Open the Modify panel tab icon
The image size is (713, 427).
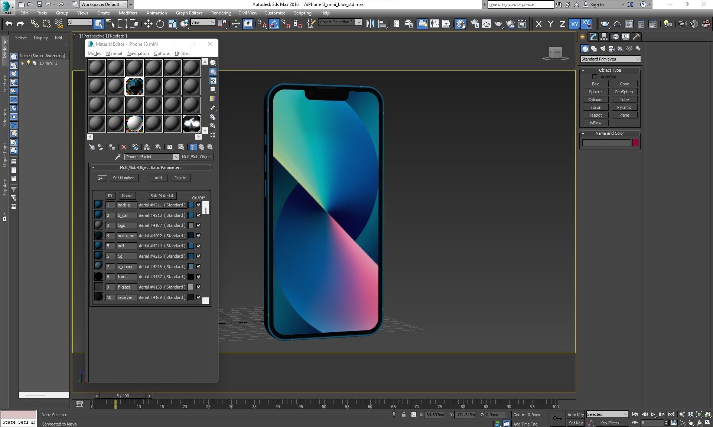[x=593, y=37]
